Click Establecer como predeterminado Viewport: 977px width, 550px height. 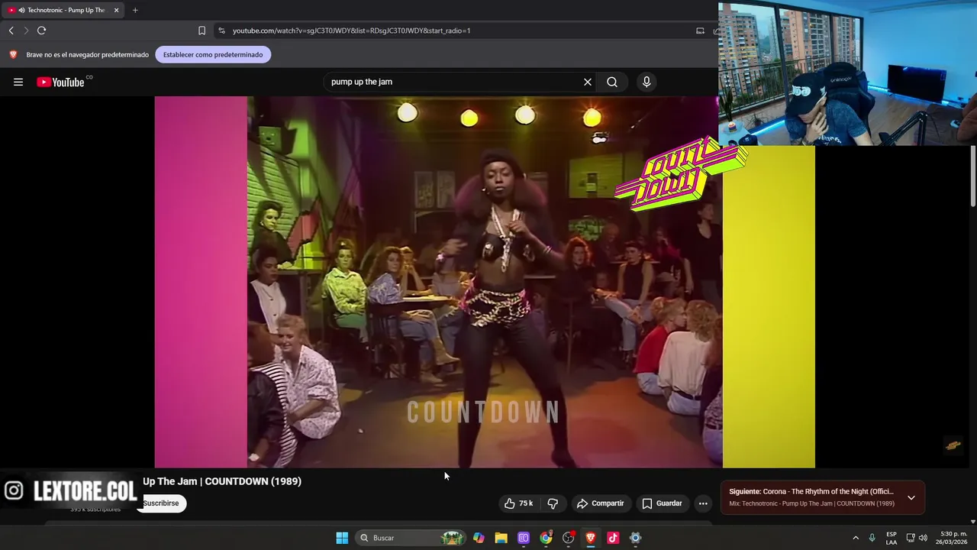coord(213,54)
